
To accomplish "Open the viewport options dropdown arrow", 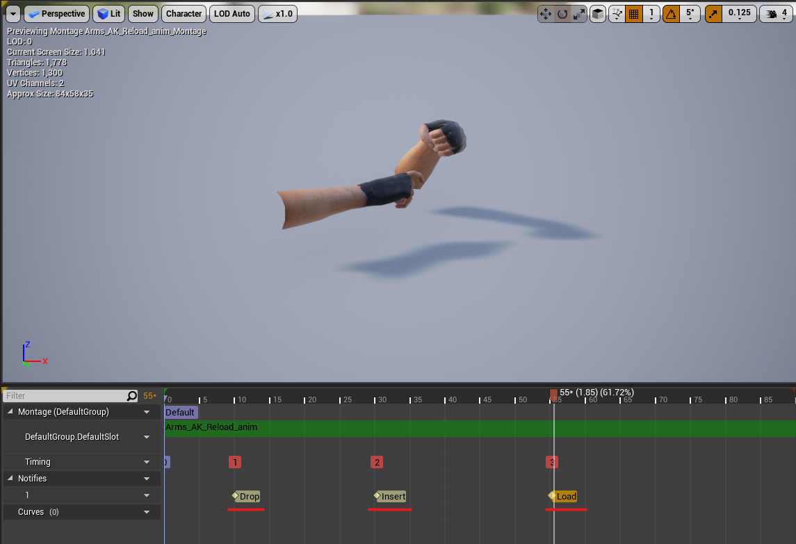I will point(13,14).
